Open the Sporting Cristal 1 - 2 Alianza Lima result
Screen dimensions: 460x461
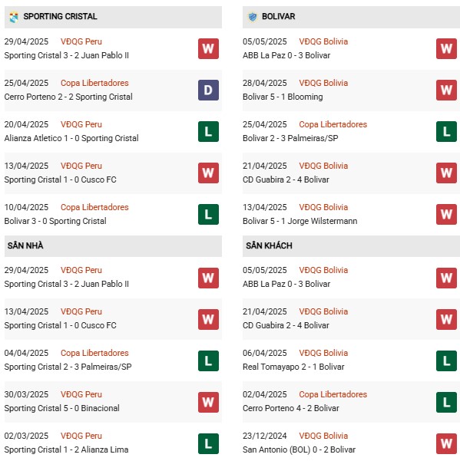click(x=66, y=449)
